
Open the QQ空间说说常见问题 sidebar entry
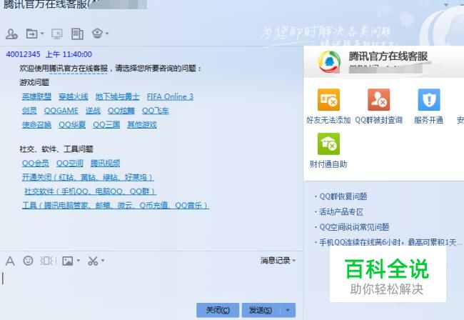tap(354, 227)
